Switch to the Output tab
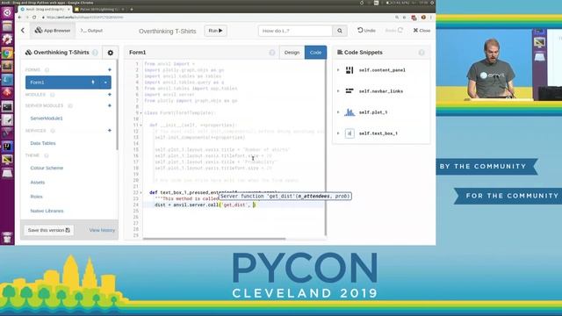Viewport: 562px width, 316px height. (x=91, y=31)
